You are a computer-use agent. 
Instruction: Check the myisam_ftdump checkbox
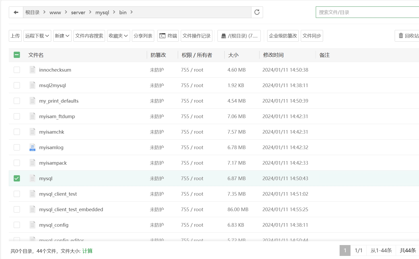(17, 116)
